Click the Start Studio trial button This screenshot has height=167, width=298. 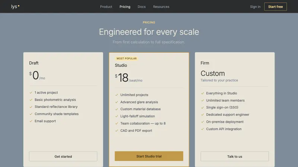tap(149, 156)
